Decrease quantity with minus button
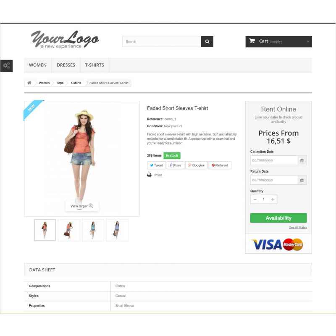The image size is (336, 336). tap(255, 199)
